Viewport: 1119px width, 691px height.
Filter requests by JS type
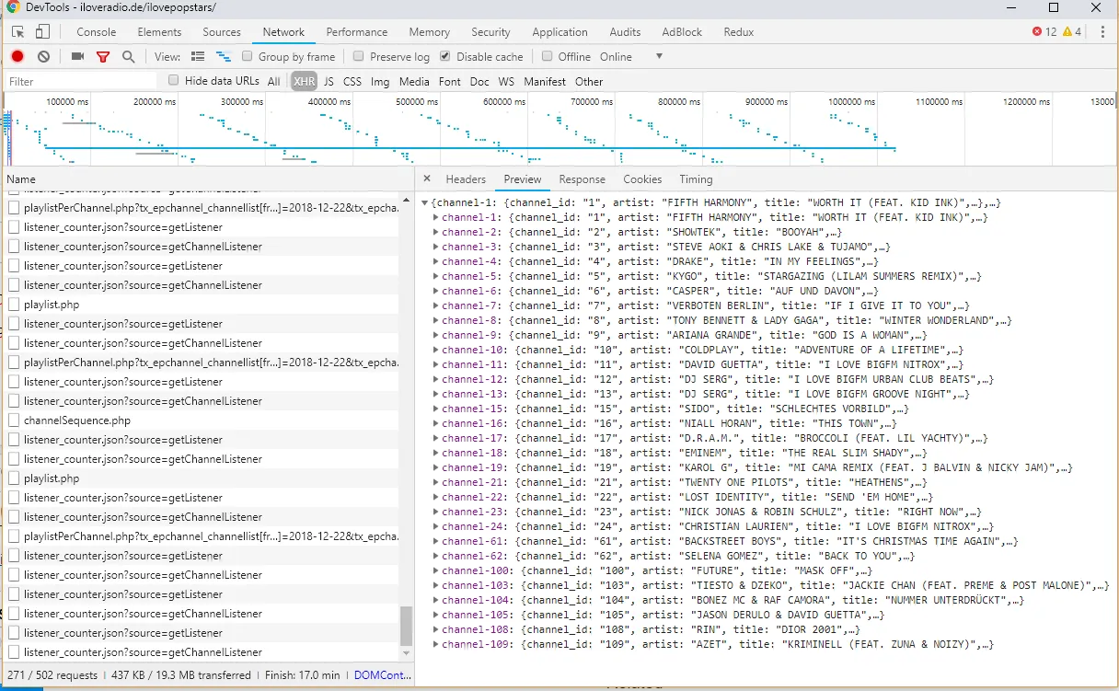[x=329, y=82]
